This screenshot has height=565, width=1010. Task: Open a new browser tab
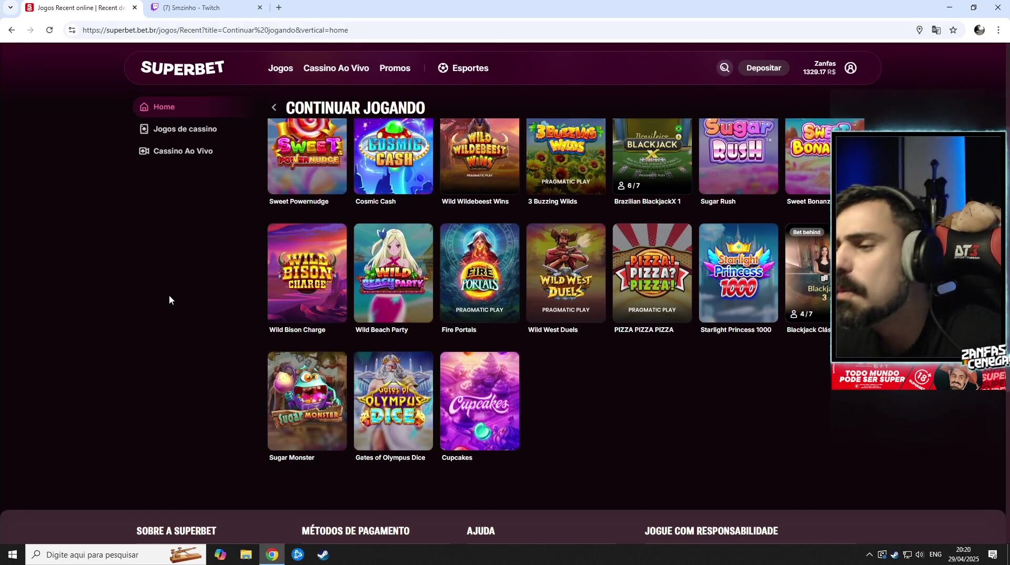pos(279,7)
